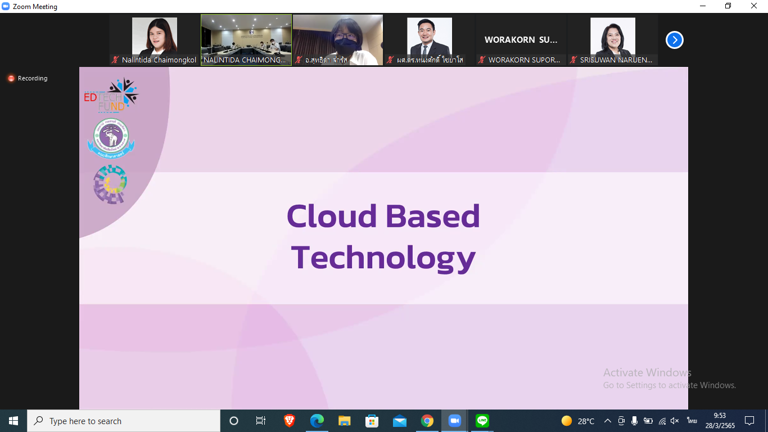
Task: Click the camera-in-use tray icon
Action: pos(621,421)
